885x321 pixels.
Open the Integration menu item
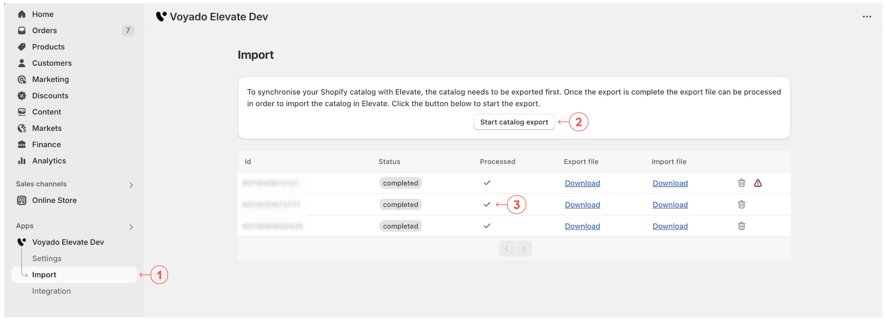coord(51,291)
